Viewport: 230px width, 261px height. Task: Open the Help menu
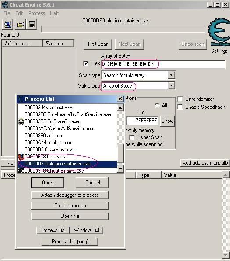coord(54,13)
